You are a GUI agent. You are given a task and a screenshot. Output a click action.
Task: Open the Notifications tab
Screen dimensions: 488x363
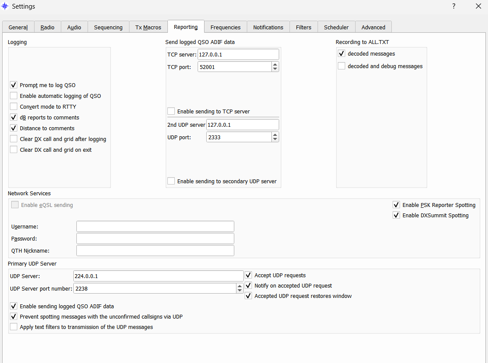pos(268,27)
